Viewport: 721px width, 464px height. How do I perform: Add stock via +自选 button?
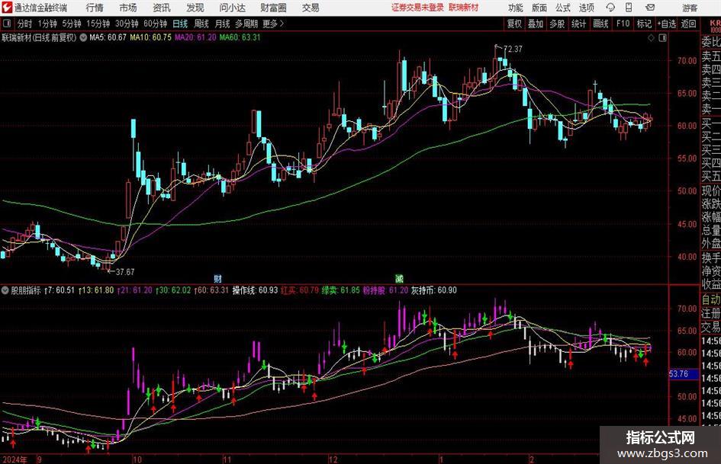[667, 24]
